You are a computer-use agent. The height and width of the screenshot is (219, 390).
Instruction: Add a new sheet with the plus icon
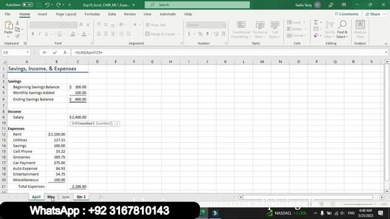[101, 197]
